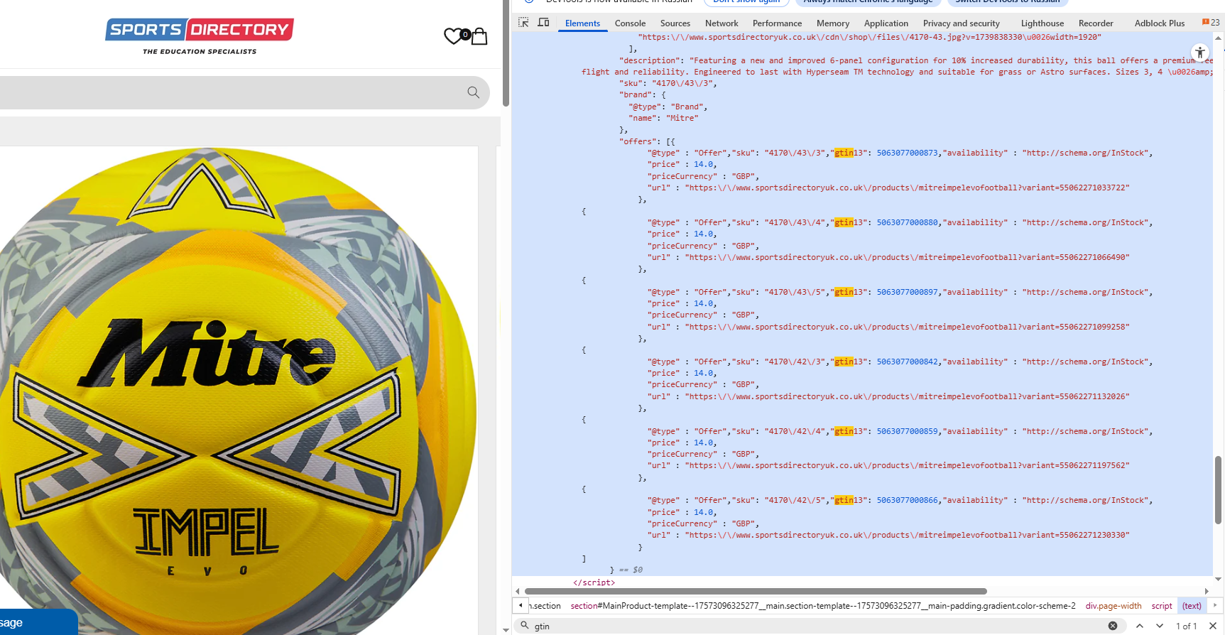Click gtin13 value 5063077000880
This screenshot has width=1225, height=635.
(907, 222)
